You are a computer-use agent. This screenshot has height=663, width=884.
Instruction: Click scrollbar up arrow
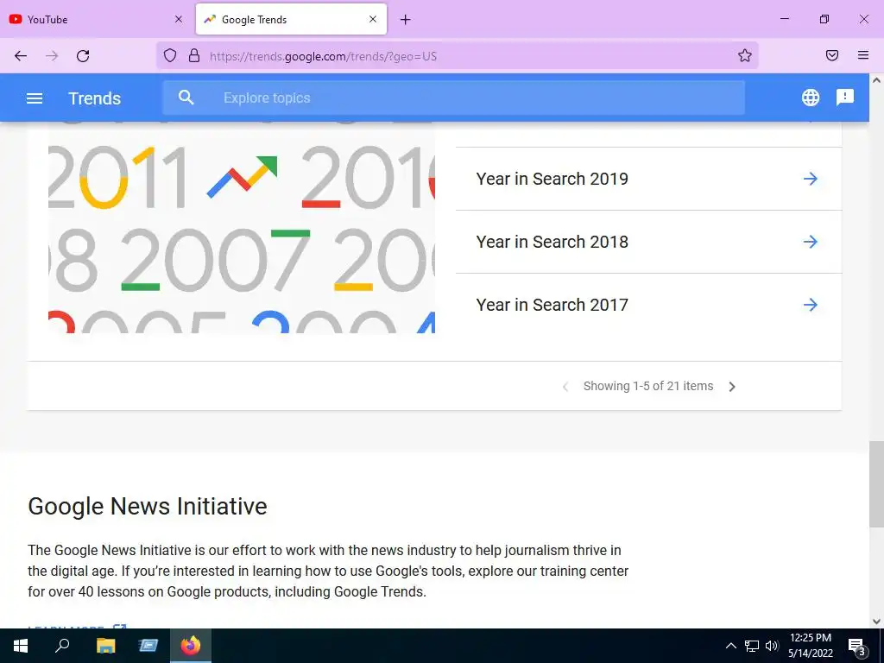click(876, 80)
